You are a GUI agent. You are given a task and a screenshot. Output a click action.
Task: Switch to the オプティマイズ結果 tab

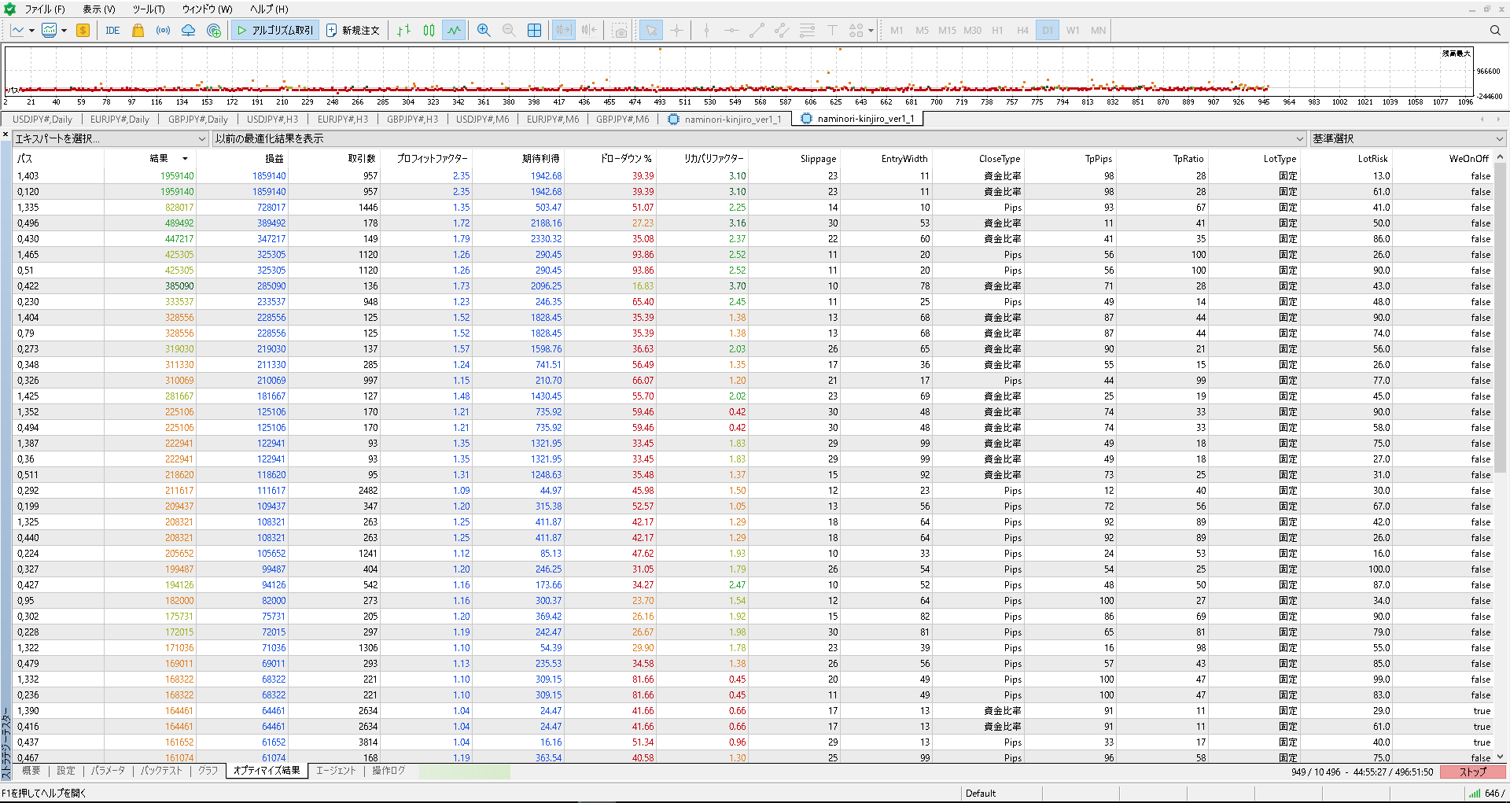(267, 771)
